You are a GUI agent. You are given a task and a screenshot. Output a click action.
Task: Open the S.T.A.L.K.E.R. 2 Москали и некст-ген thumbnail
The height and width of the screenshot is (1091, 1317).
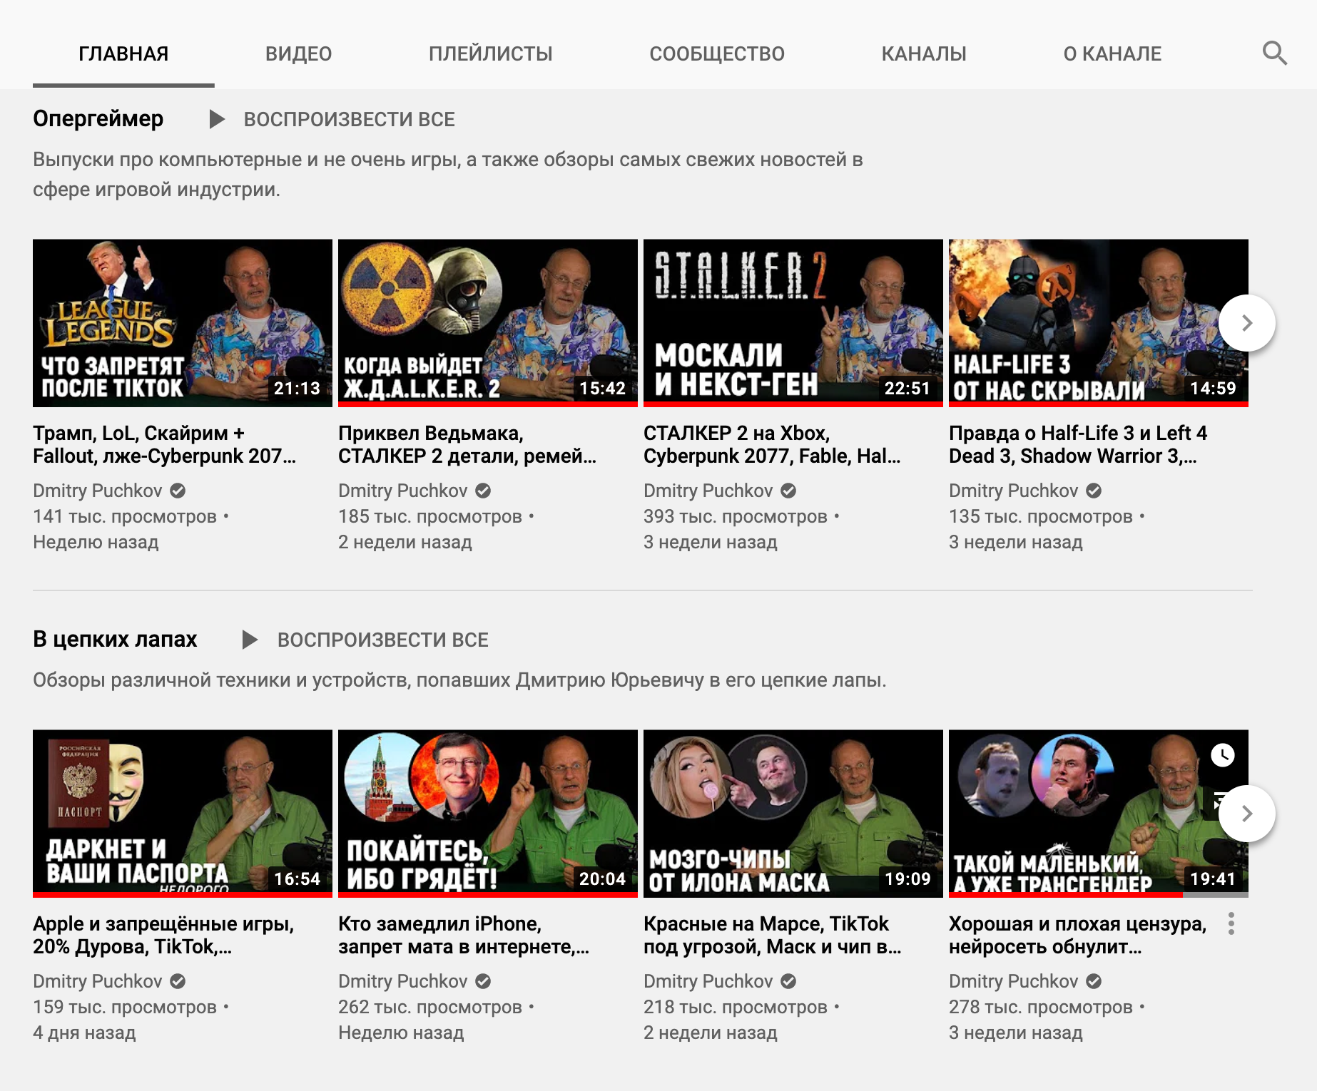pyautogui.click(x=793, y=323)
